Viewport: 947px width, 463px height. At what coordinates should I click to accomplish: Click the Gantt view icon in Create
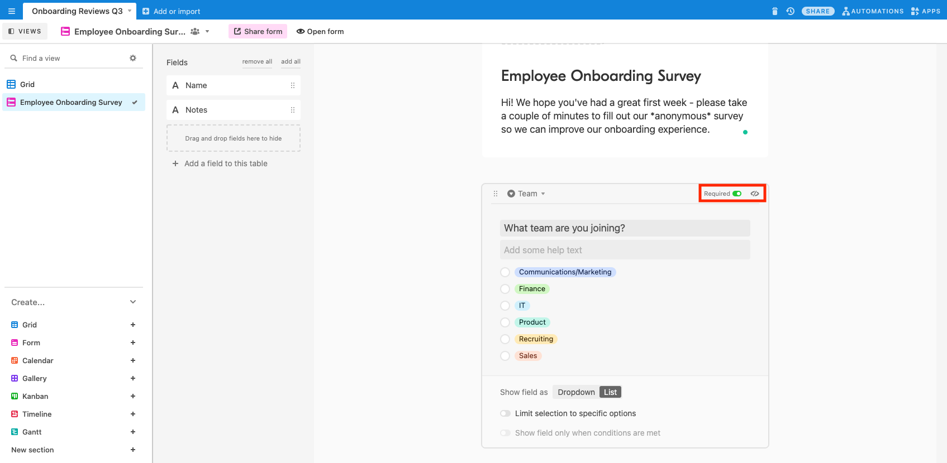[15, 432]
